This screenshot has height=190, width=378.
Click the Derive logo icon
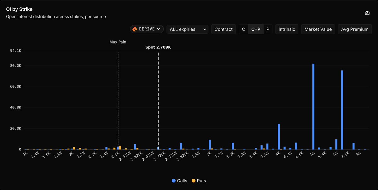pyautogui.click(x=135, y=29)
